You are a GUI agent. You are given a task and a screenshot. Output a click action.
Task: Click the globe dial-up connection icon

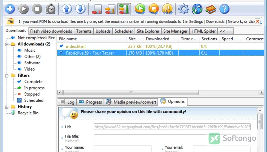197,9
